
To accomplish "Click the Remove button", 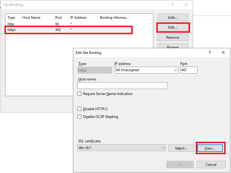I will 172,38.
